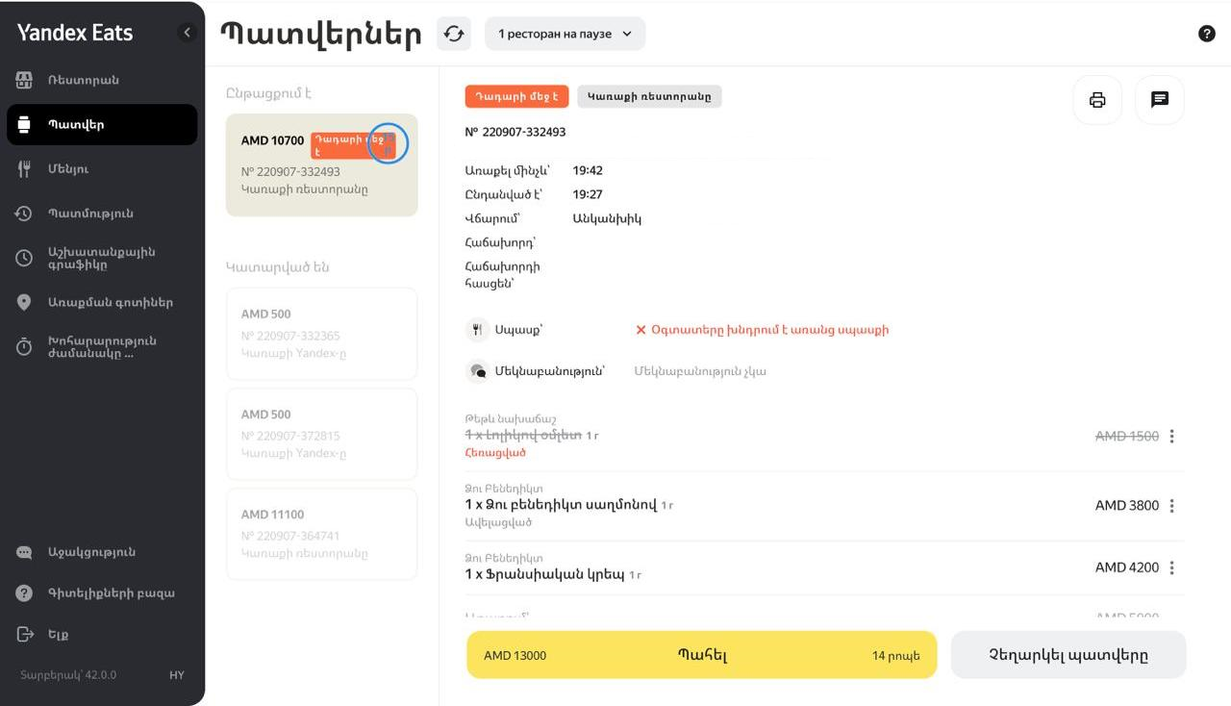This screenshot has height=706, width=1231.
Task: Open options for the AMD 4200 item
Action: (1171, 567)
